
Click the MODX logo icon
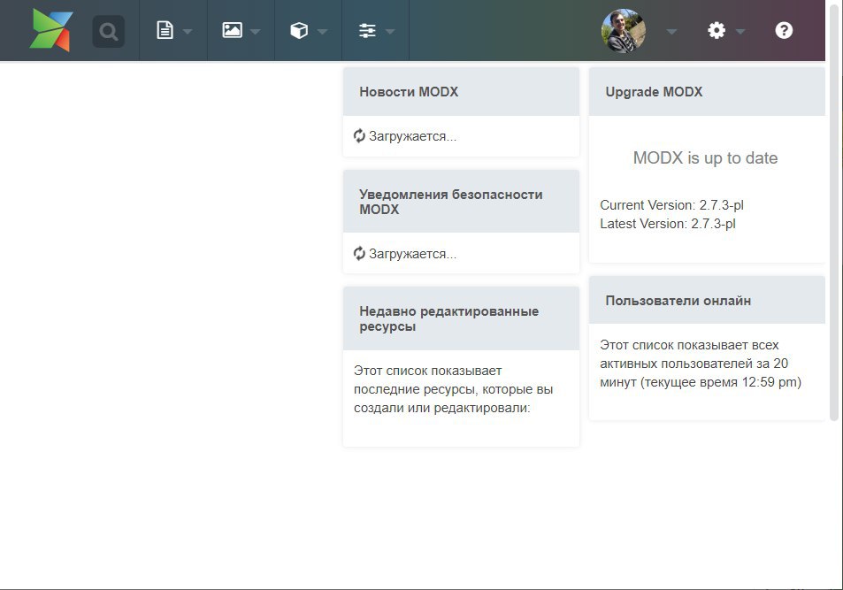[50, 30]
